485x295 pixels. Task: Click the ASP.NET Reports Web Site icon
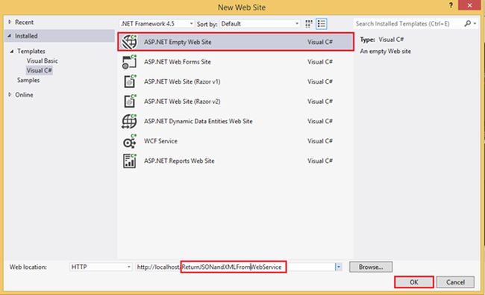129,161
